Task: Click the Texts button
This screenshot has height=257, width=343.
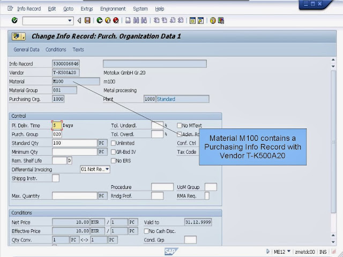Action: click(x=78, y=49)
